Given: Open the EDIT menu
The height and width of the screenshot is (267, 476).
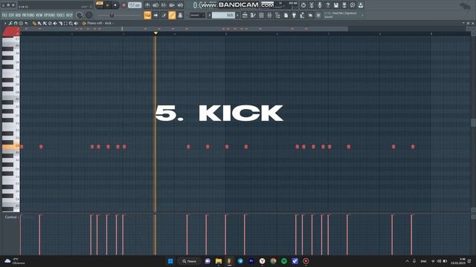Looking at the screenshot, I should [12, 15].
